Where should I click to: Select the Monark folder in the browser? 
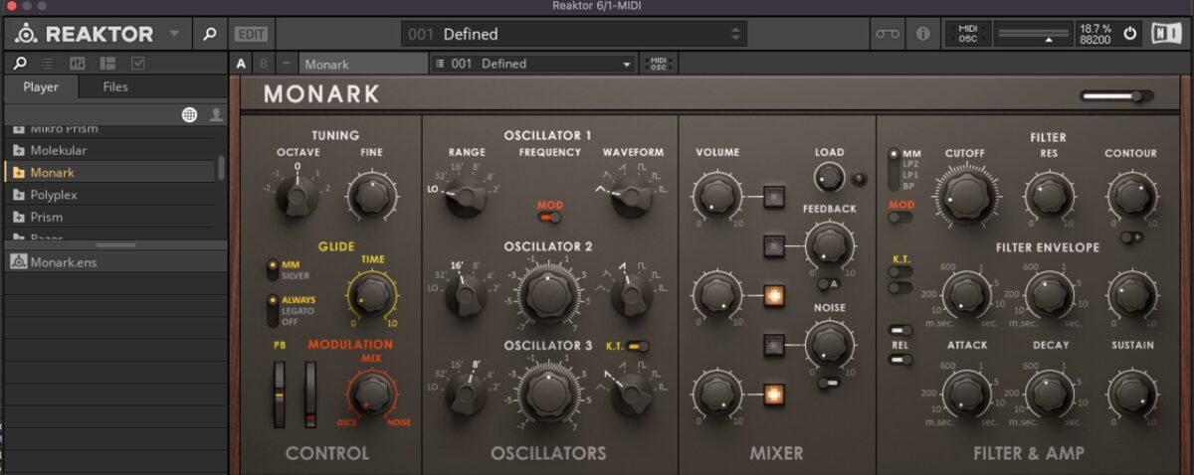[109, 172]
